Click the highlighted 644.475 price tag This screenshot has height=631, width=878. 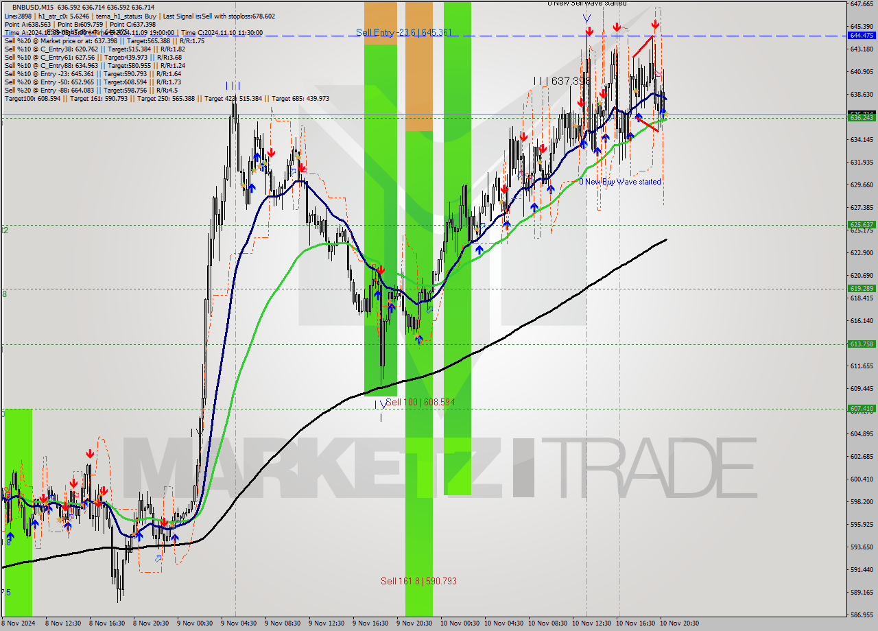(862, 35)
